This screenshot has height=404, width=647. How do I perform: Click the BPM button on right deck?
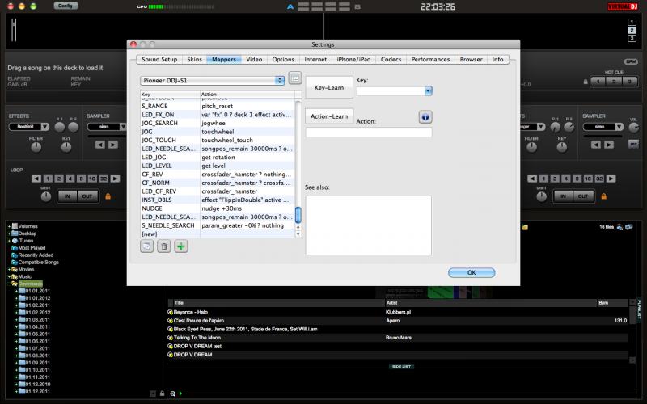(x=631, y=61)
